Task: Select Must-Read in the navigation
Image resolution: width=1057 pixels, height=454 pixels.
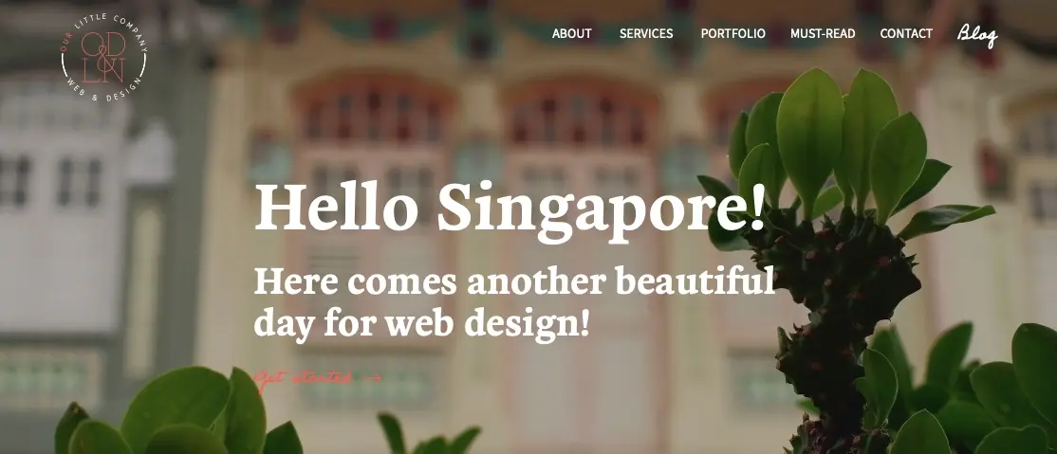Action: pyautogui.click(x=823, y=34)
